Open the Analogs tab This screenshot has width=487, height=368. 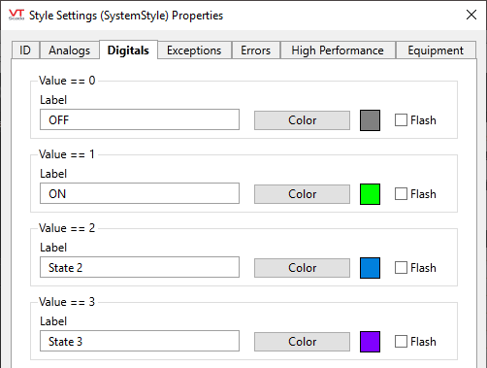point(69,50)
